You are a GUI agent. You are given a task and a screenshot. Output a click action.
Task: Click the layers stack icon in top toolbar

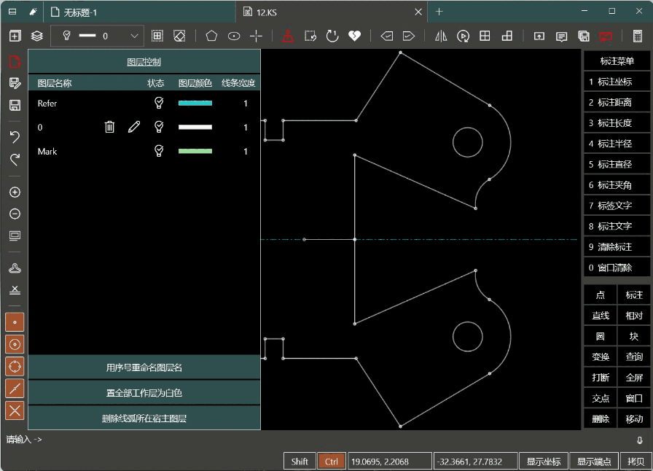click(36, 36)
